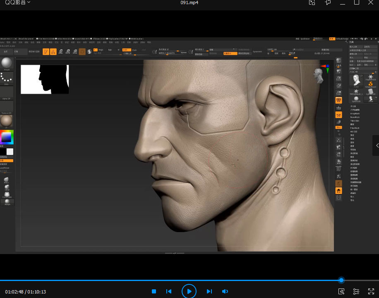Pin the player window on top
Viewport: 379px width, 298px height.
pos(328,2)
